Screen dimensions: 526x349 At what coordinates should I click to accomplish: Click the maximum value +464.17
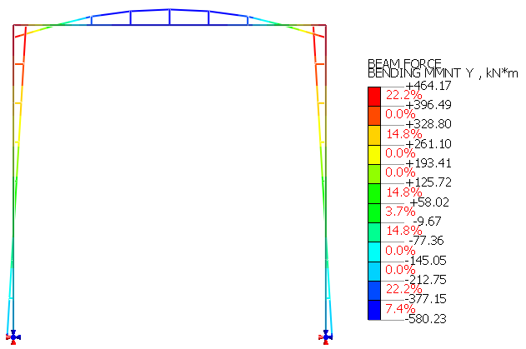(428, 86)
